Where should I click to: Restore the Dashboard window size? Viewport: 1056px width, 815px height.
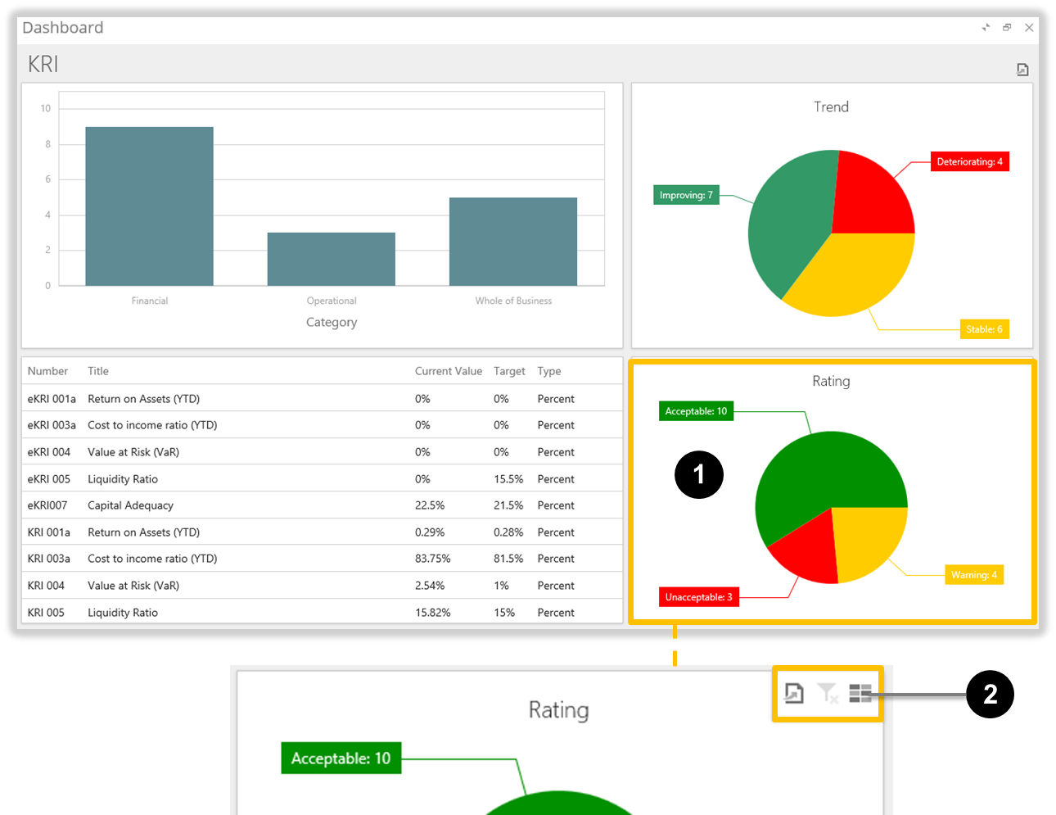pyautogui.click(x=1007, y=27)
